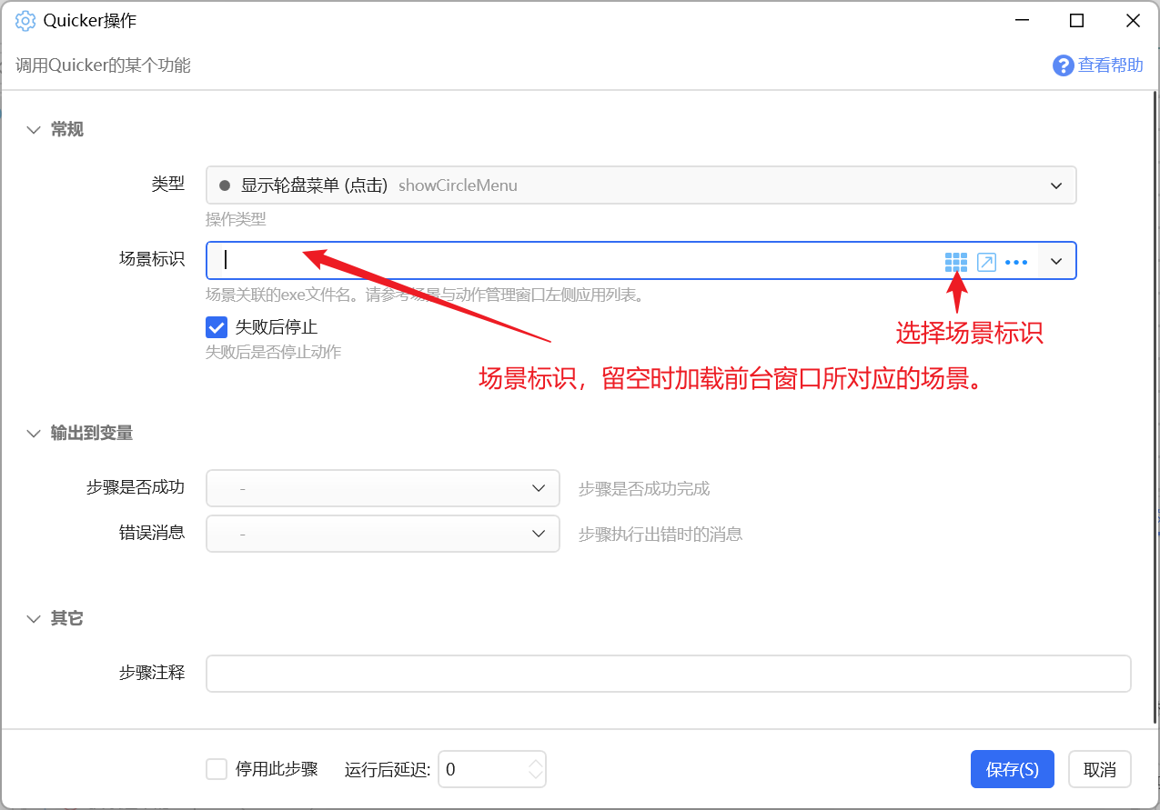
Task: Enable the 停用此步骤 checkbox
Action: (217, 769)
